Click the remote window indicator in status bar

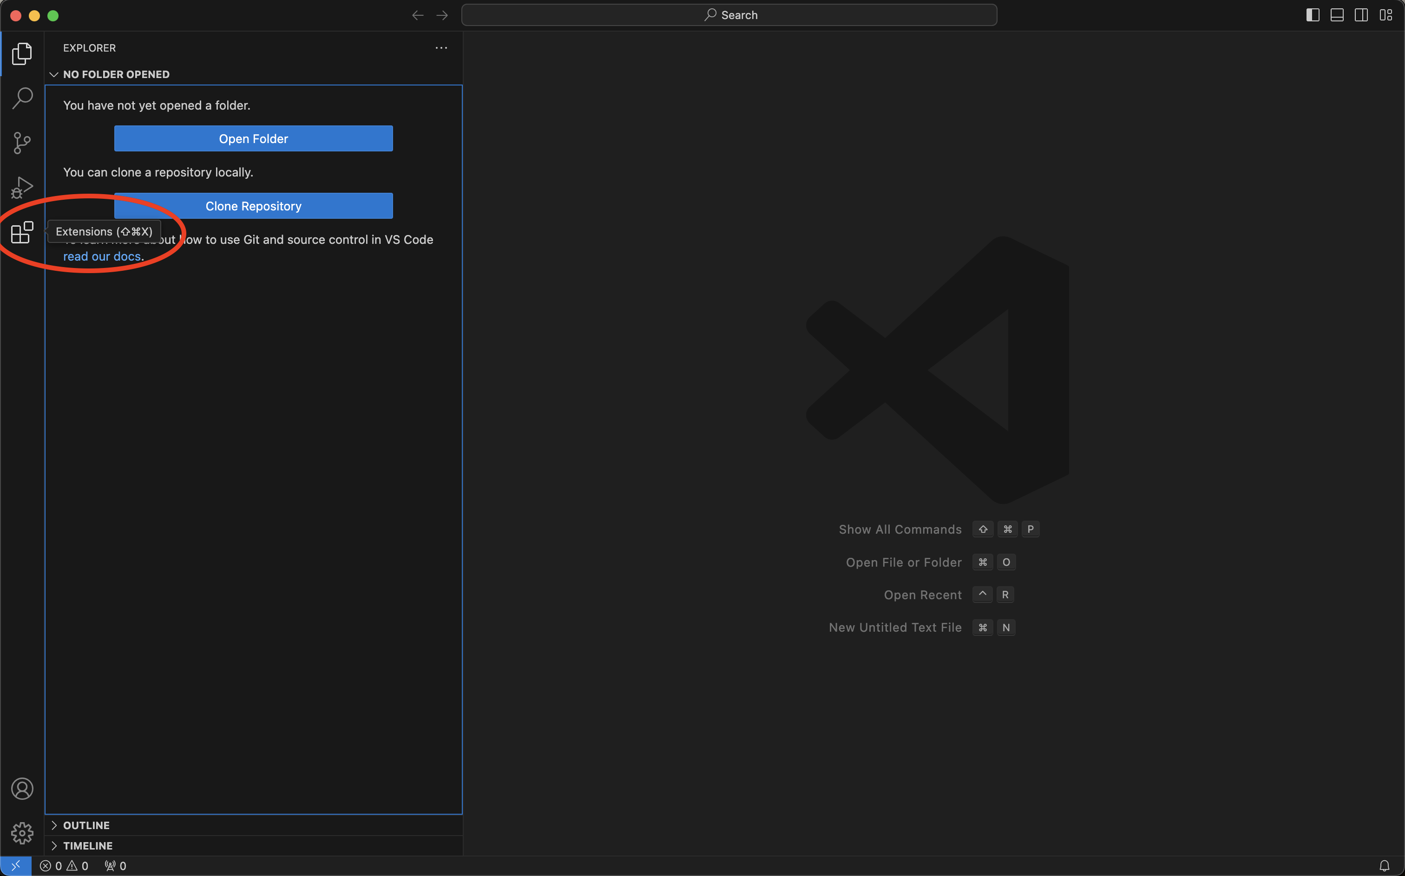[16, 866]
